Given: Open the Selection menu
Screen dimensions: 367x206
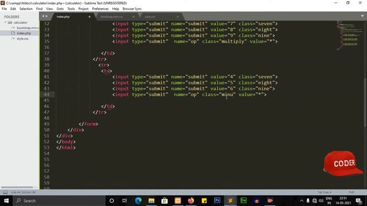Looking at the screenshot, I should pos(26,9).
